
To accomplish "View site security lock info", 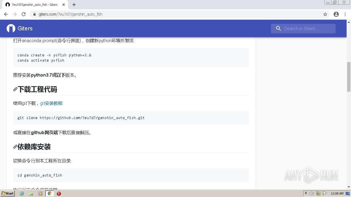I will [35, 14].
